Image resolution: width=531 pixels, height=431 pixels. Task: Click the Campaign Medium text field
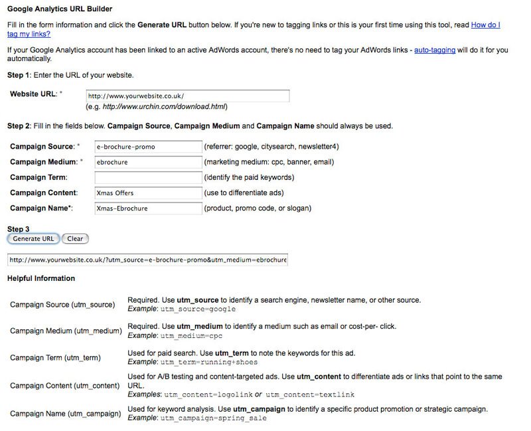click(148, 162)
